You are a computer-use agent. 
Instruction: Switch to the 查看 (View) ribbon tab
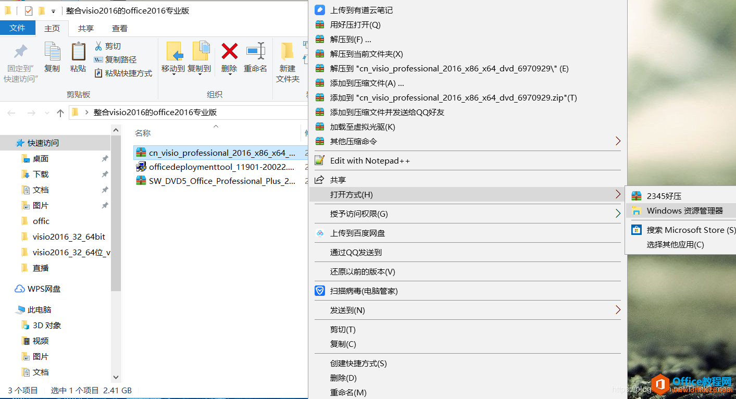click(119, 28)
